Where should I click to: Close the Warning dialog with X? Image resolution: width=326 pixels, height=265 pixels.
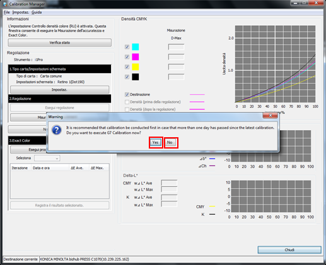click(x=271, y=115)
